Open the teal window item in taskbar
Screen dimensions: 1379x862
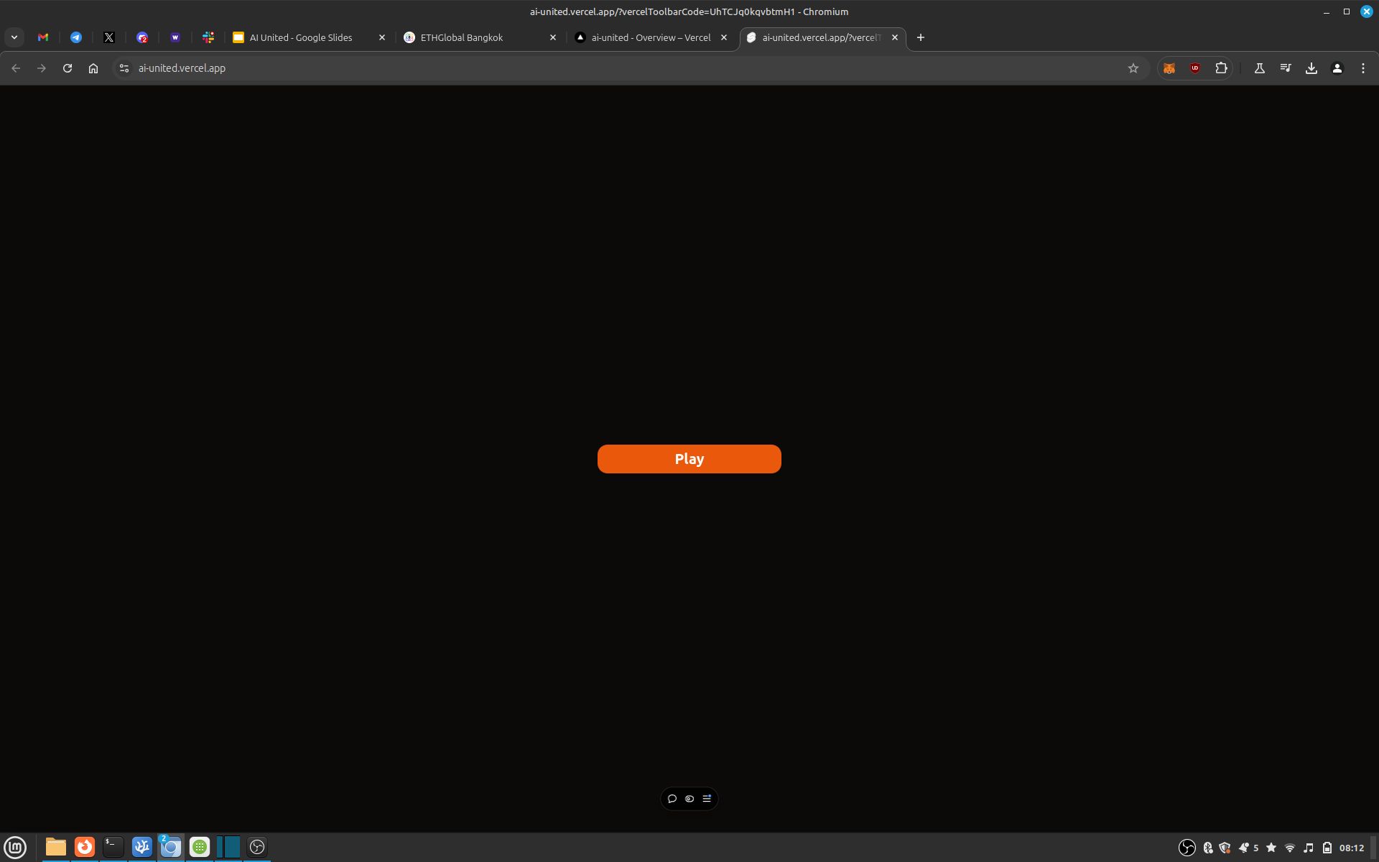228,847
